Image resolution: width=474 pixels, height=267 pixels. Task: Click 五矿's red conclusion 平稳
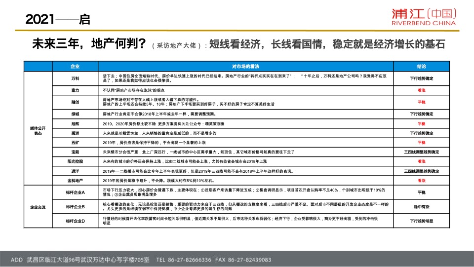pyautogui.click(x=421, y=143)
